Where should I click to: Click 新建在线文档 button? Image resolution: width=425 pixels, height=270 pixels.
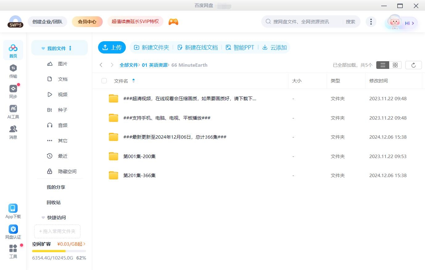pyautogui.click(x=198, y=47)
